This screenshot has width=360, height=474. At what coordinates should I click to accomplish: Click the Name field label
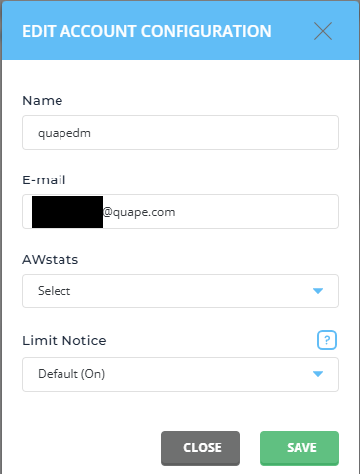point(43,101)
